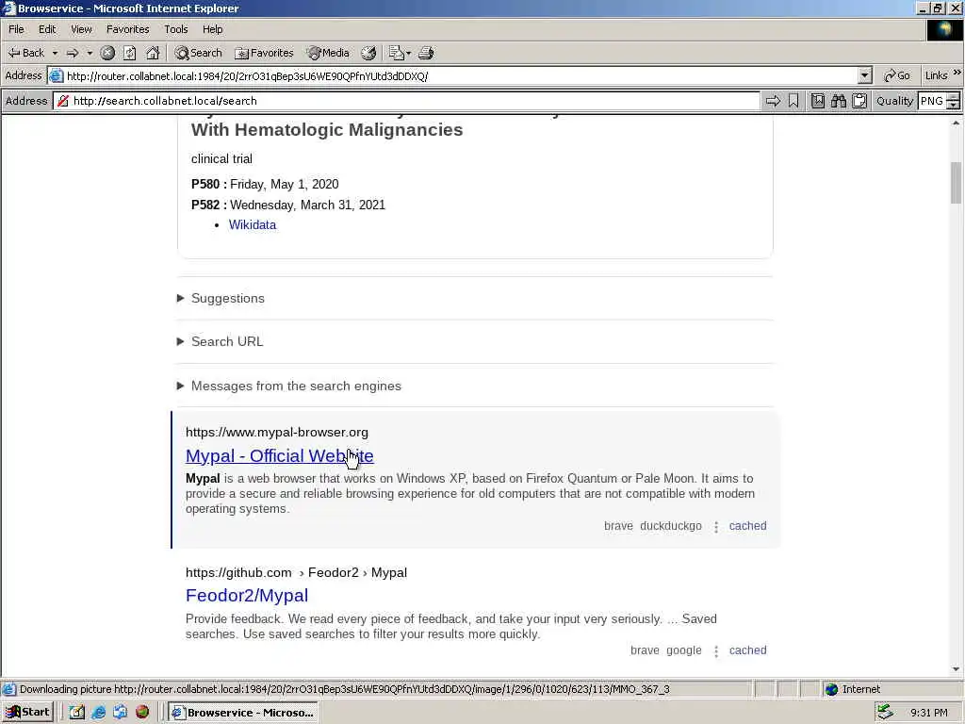This screenshot has height=724, width=965.
Task: Click the scrollbar down arrow
Action: 956,669
